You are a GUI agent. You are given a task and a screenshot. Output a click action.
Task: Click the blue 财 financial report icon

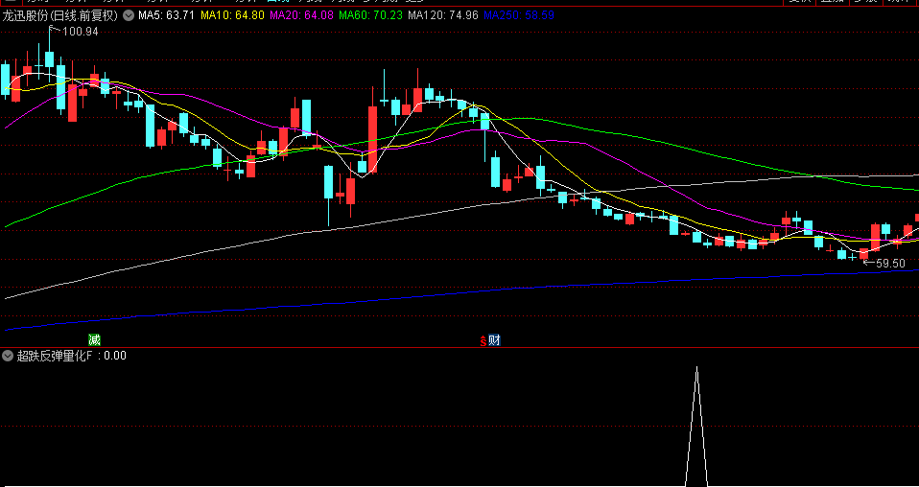tap(495, 340)
